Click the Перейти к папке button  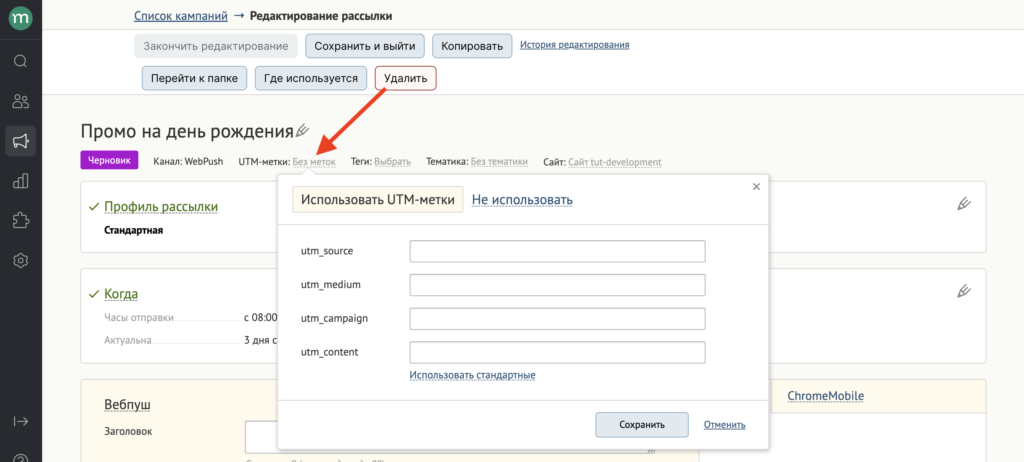point(194,78)
